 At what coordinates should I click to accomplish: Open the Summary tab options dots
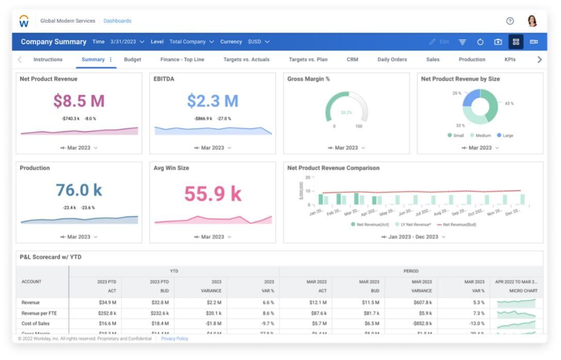(110, 60)
